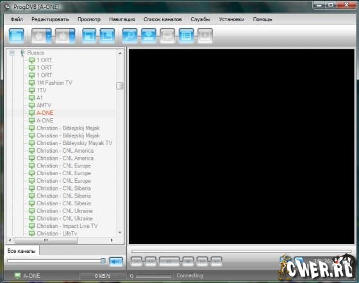The width and height of the screenshot is (359, 283).
Task: Click the first blue window toolbar icon
Action: [x=17, y=36]
